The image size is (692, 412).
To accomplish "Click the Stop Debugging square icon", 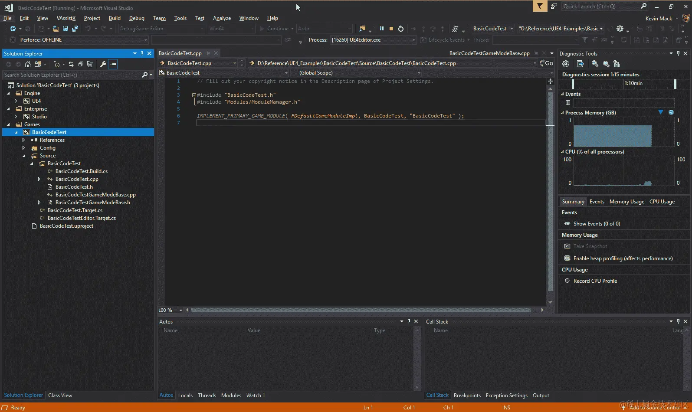I will click(x=391, y=29).
